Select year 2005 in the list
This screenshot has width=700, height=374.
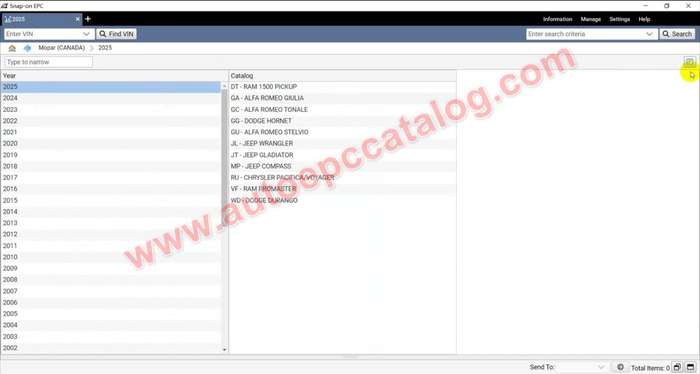point(111,314)
